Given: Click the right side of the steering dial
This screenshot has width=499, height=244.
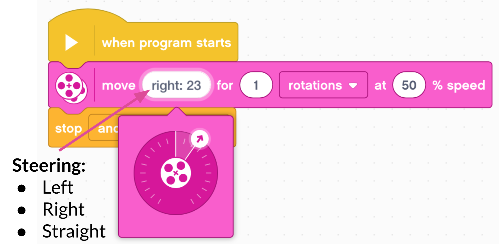Looking at the screenshot, I should pyautogui.click(x=210, y=173).
